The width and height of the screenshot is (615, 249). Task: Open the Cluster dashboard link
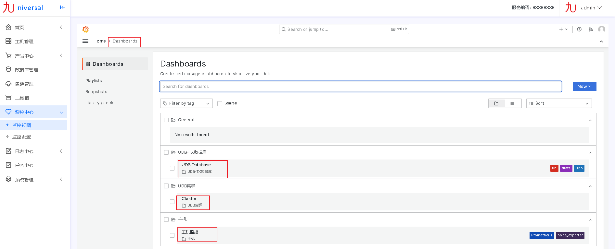coord(189,199)
